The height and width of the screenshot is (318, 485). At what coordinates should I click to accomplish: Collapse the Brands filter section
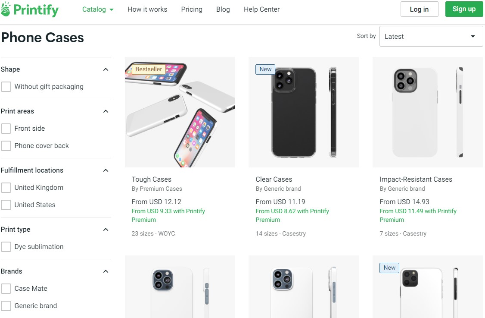(106, 271)
